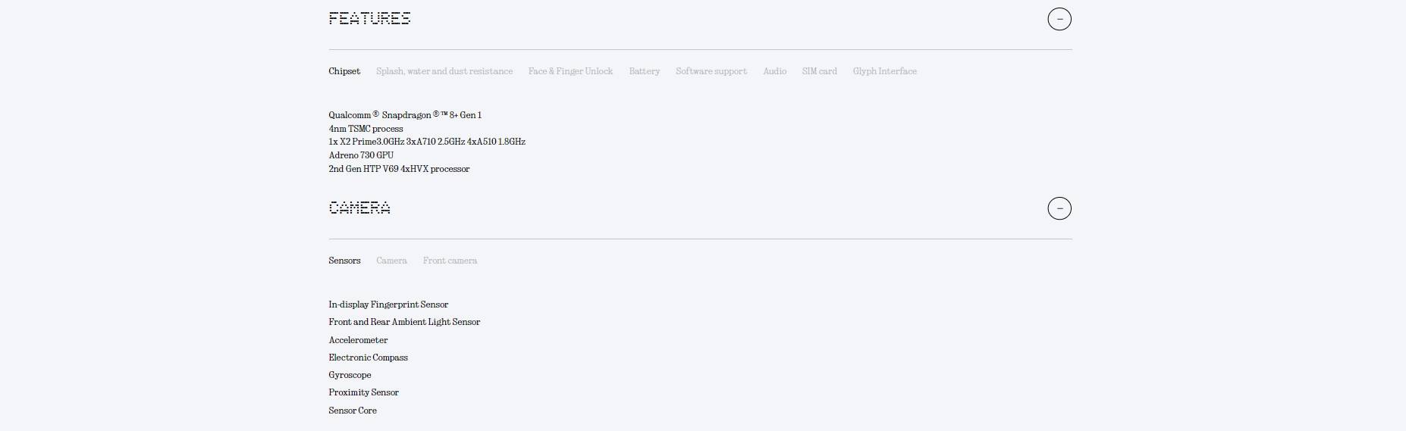Click the Features section heading

click(369, 19)
